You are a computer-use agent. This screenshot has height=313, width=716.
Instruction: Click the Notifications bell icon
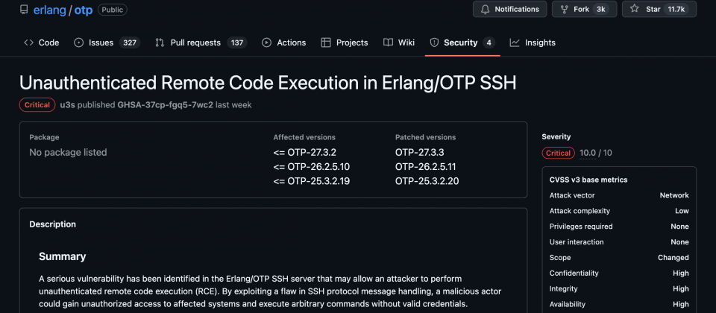(486, 9)
